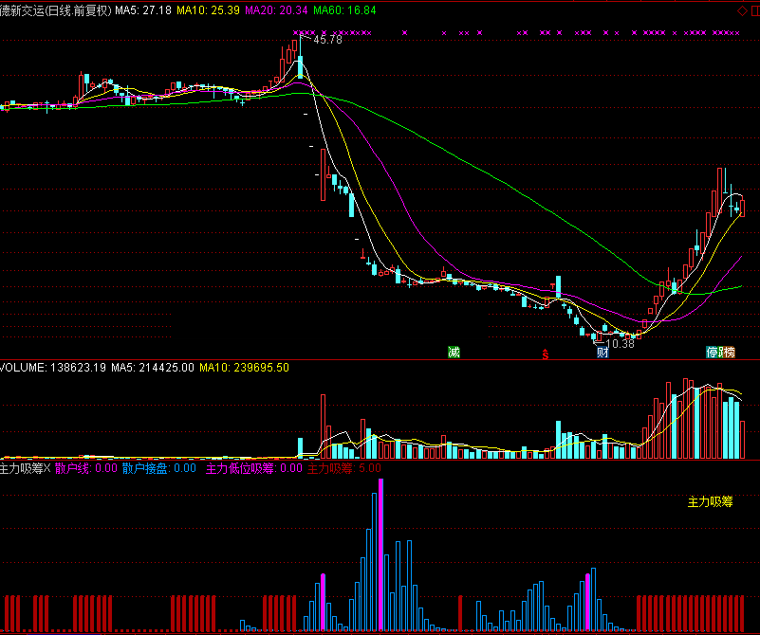Click the 45.78 high price label
Viewport: 760px width, 635px height.
(327, 40)
